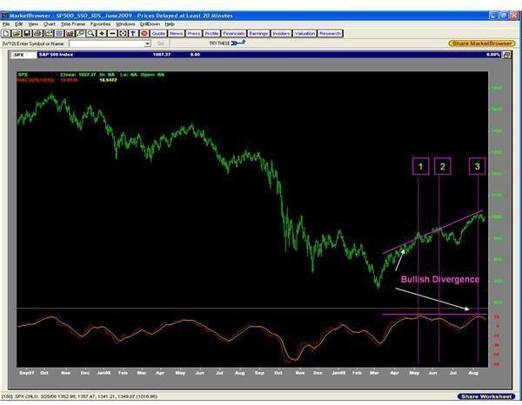Click the plus zoom-in toolbar icon

click(102, 33)
